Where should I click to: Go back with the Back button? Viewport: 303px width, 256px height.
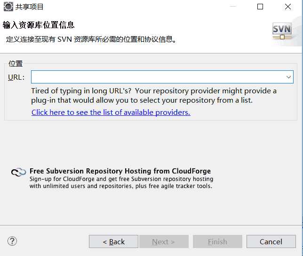[x=113, y=241]
